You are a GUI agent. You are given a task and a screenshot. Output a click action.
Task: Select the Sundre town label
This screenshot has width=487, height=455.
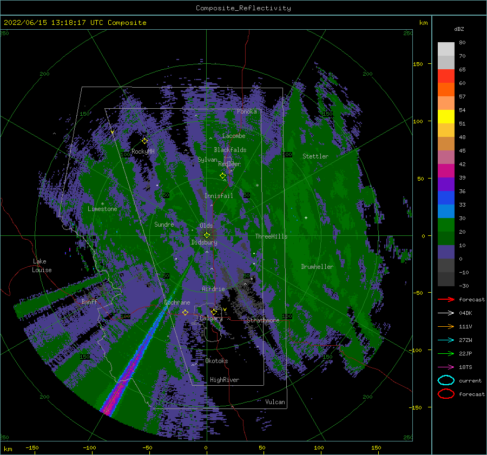click(x=164, y=224)
